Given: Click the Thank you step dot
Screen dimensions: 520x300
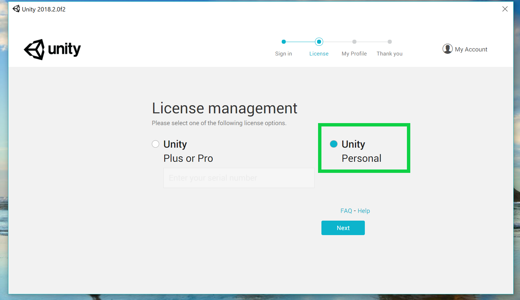Looking at the screenshot, I should [389, 42].
